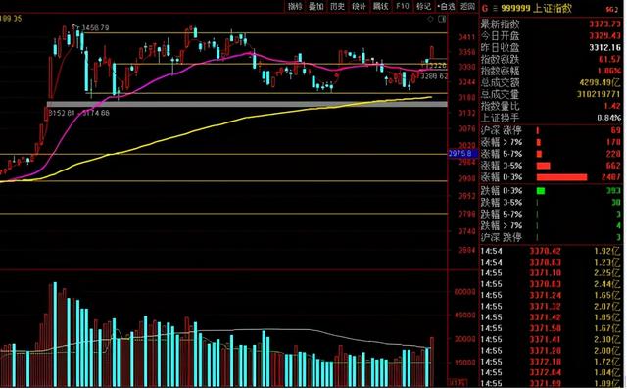627x389 pixels.
Task: Select the 2975.8 price marker on the axis
Action: 462,154
